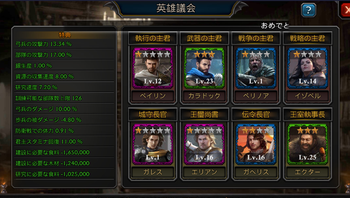This screenshot has width=350, height=198.
Task: Open the ペリノア Lv.1 hero portrait
Action: click(256, 68)
